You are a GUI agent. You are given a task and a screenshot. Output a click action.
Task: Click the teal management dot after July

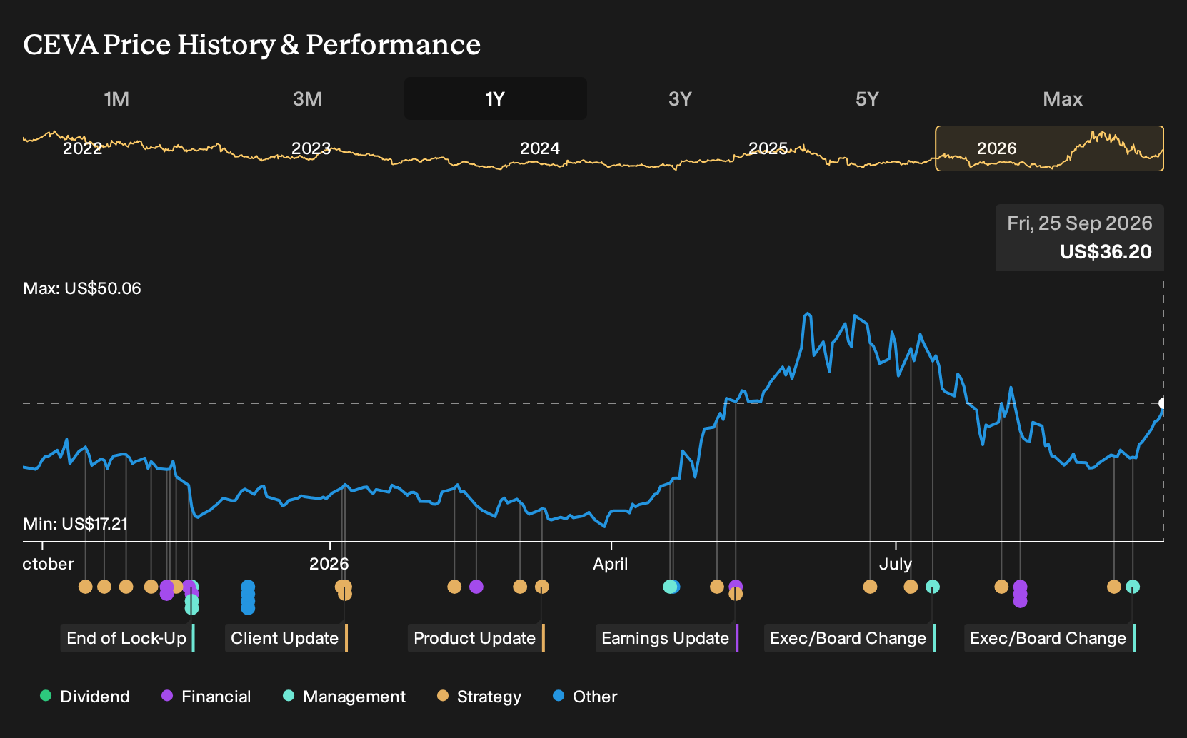pos(933,587)
